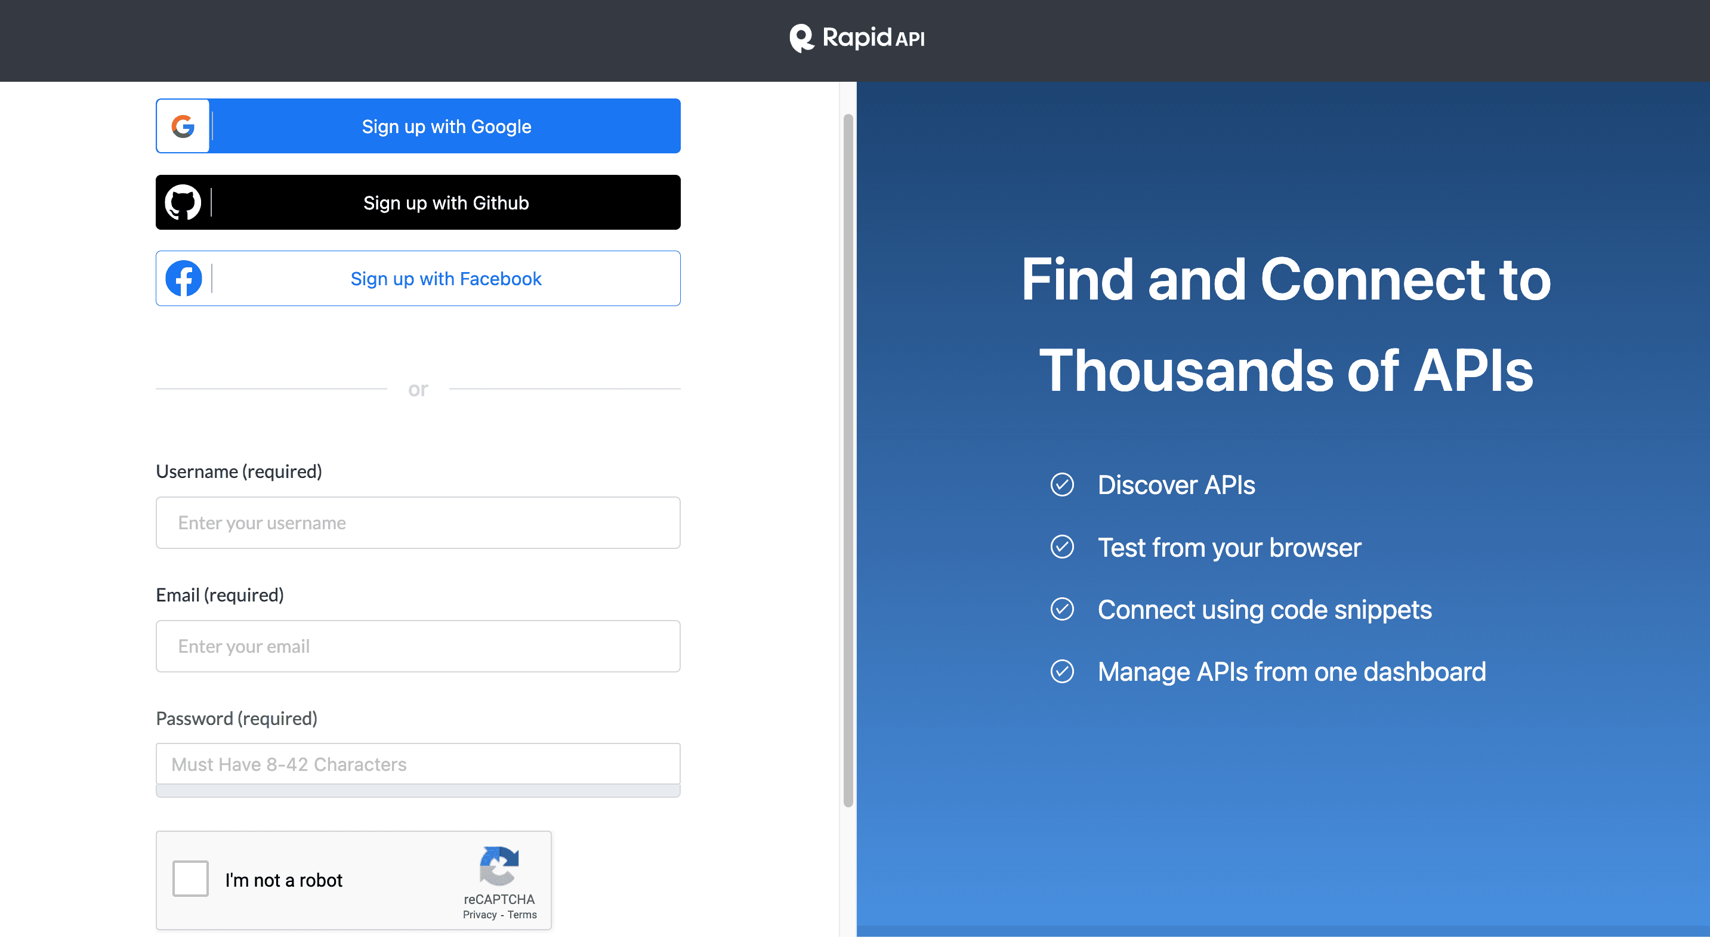Click the Facebook 'F' icon on signup button
Screen dimensions: 1710x938
coord(184,279)
